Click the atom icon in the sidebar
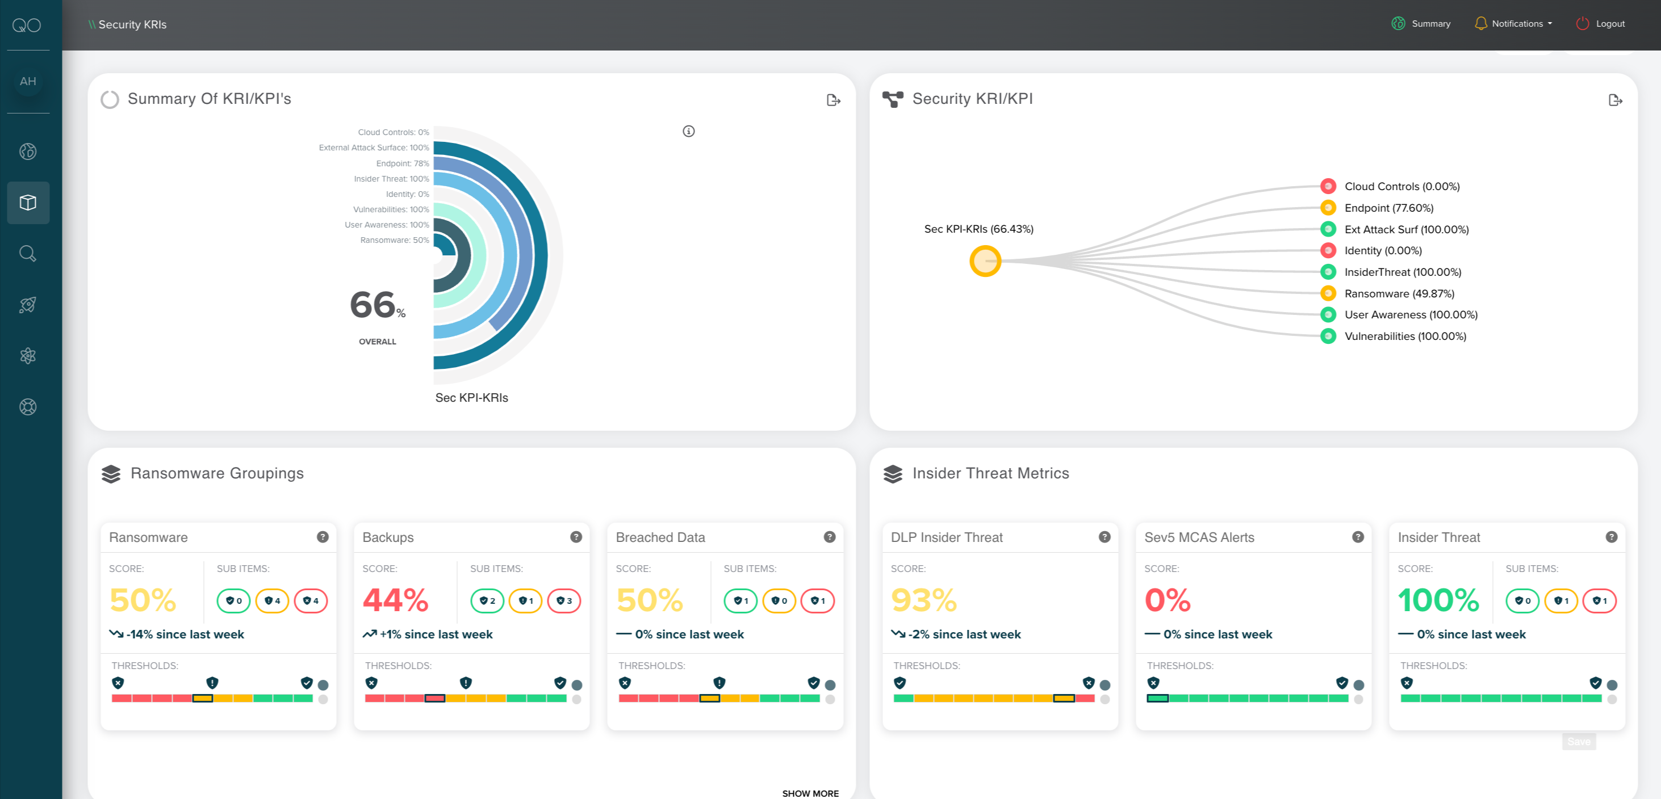 [28, 356]
